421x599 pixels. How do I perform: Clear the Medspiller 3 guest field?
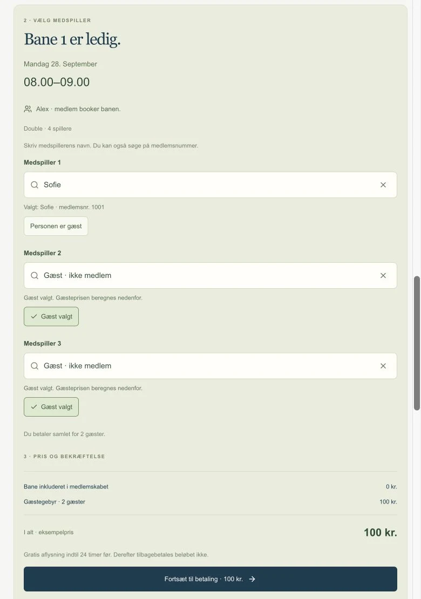(x=383, y=366)
